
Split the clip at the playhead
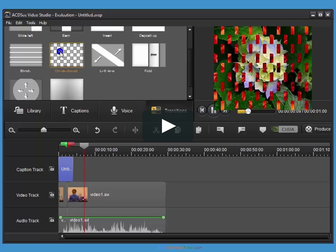click(135, 130)
